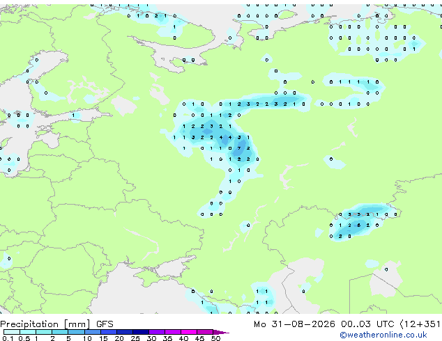442x341 pixels.
Task: Click the legend swatch between 0.1 and 0.5
Action: [12, 332]
